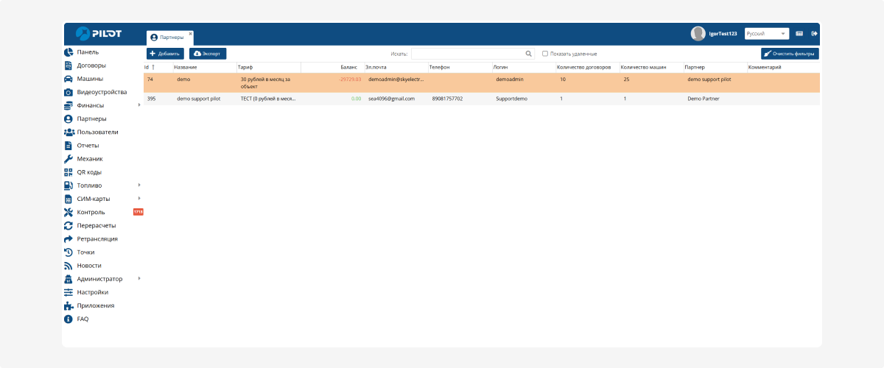Click the RSS icon for Новости
Image resolution: width=884 pixels, height=368 pixels.
[68, 266]
